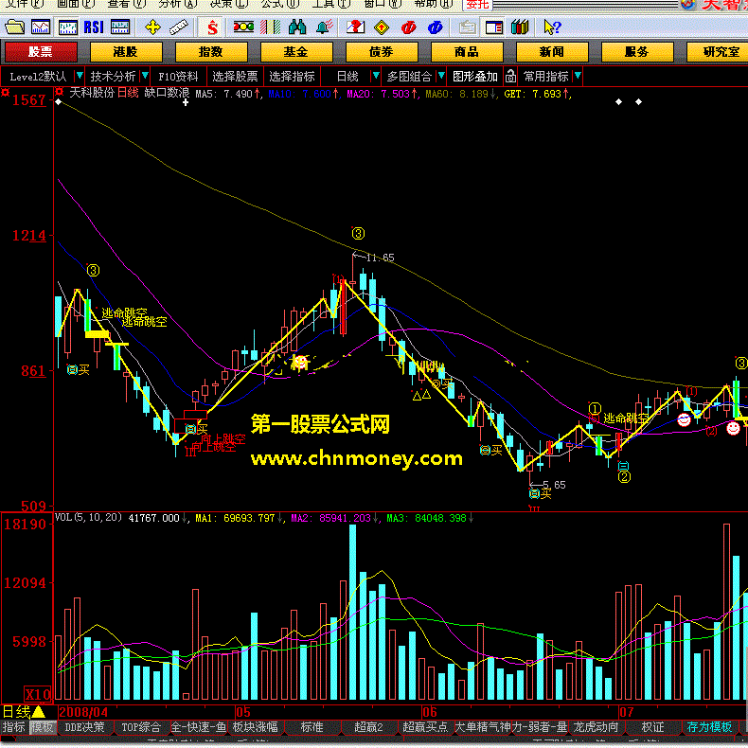The image size is (748, 748).
Task: Expand the 日线 period dropdown arrow
Action: [376, 76]
